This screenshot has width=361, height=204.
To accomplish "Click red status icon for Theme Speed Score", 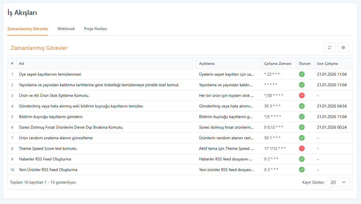I will 302,148.
